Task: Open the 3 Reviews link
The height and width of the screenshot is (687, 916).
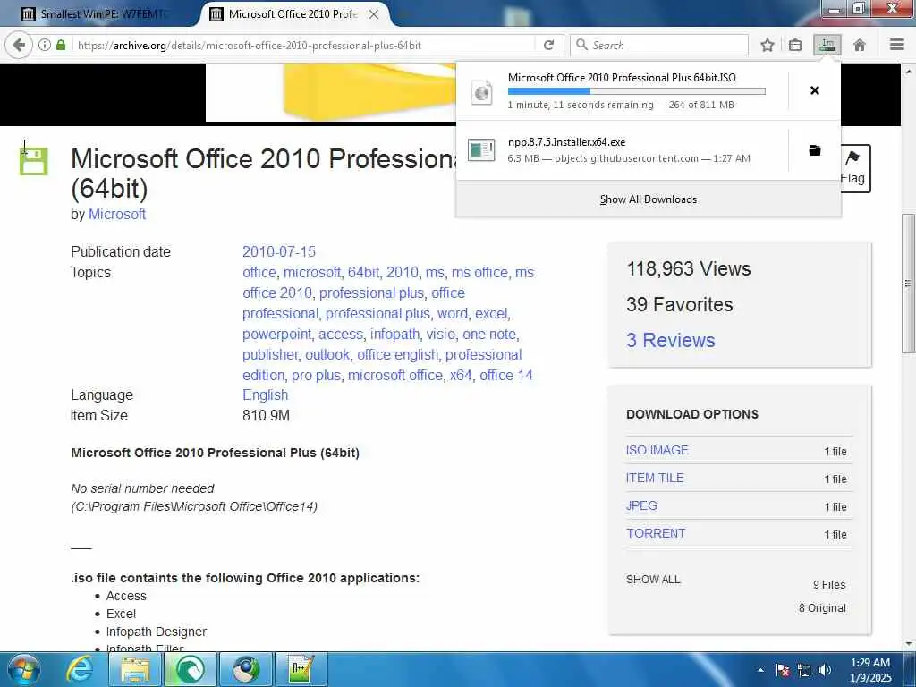Action: pyautogui.click(x=671, y=341)
